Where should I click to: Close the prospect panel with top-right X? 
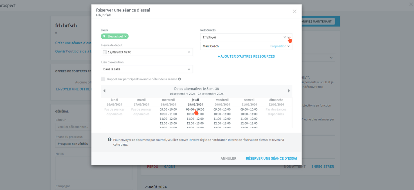click(411, 5)
